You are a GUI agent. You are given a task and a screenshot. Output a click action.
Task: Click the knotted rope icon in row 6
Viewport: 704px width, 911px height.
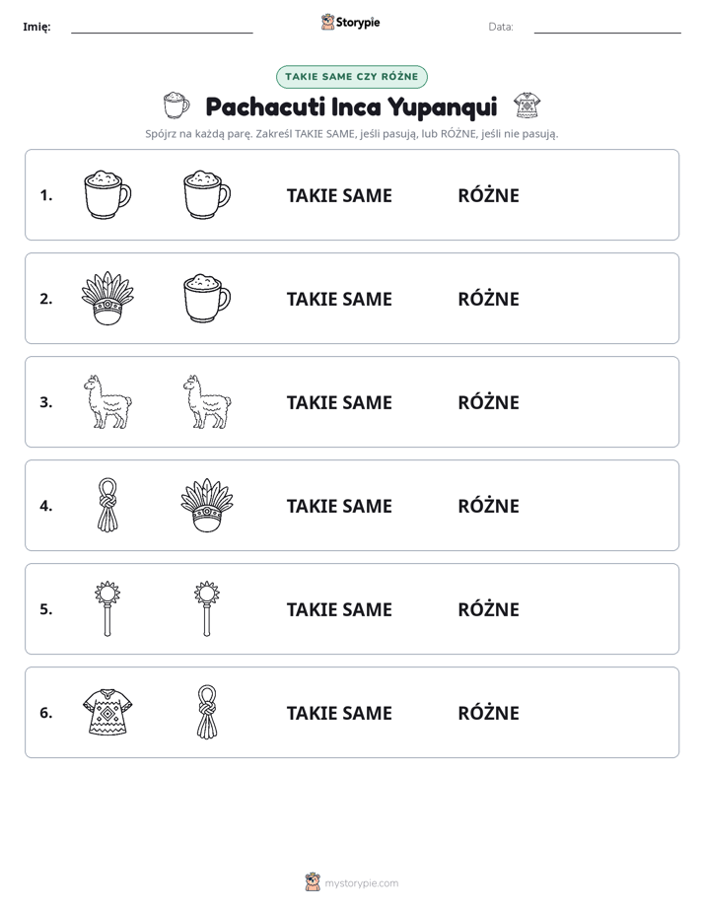(207, 712)
